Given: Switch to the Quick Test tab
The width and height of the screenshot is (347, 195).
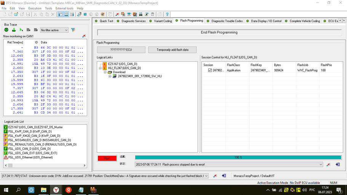Looking at the screenshot, I should pos(104,21).
